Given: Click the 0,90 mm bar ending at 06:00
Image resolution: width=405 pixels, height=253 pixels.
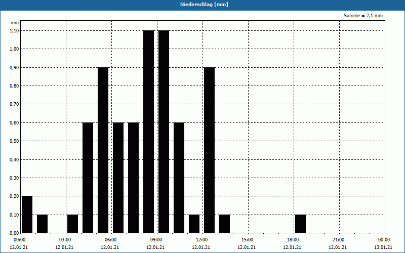Looking at the screenshot, I should [x=103, y=150].
